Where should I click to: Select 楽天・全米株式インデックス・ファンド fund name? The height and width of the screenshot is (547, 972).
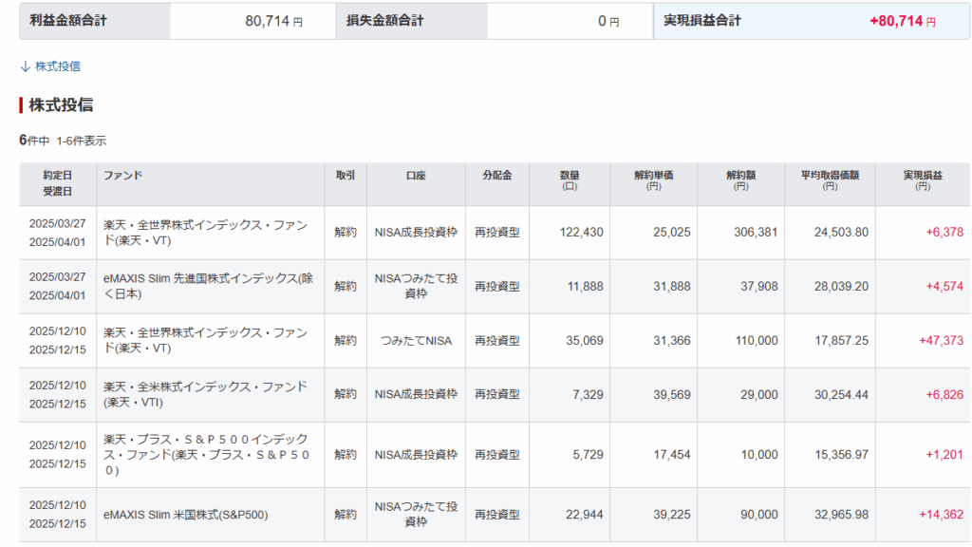[x=205, y=393]
